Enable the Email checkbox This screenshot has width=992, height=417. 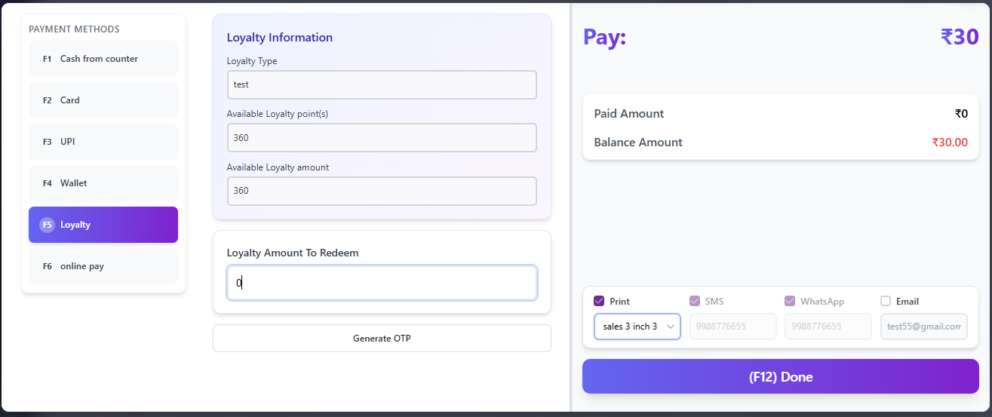[x=886, y=302]
